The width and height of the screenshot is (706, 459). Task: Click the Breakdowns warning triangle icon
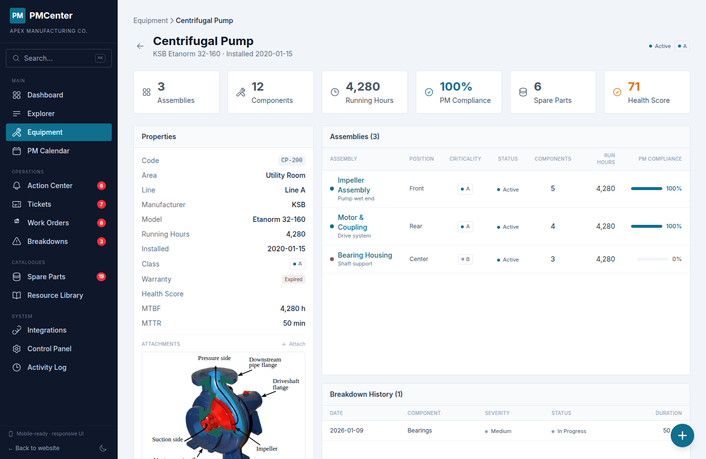coord(17,242)
